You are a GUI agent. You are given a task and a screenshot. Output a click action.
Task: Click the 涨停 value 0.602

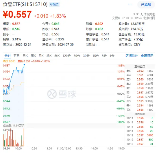[x=99, y=24]
